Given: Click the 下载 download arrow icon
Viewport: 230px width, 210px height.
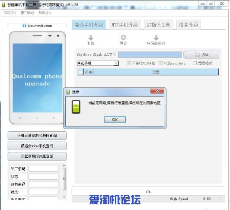Looking at the screenshot, I should pos(91,38).
